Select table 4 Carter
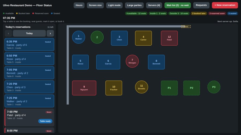The image size is (241, 135). click(x=144, y=38)
